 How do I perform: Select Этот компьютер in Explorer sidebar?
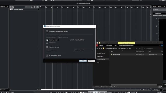(x=101, y=59)
